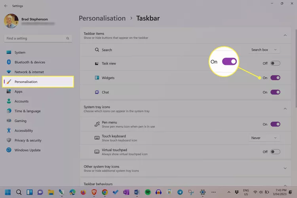Open Microsoft Store from the taskbar
The width and height of the screenshot is (297, 198).
click(x=169, y=192)
